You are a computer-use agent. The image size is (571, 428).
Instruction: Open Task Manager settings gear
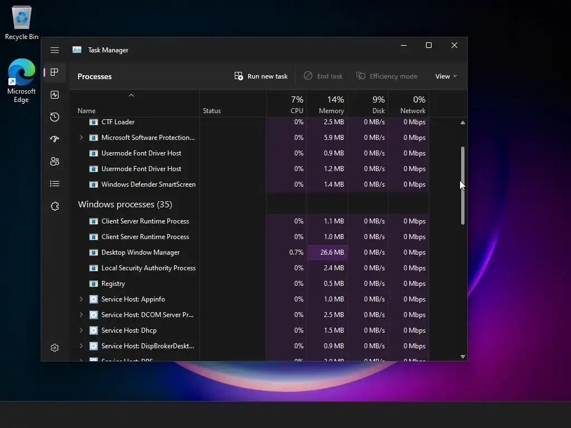click(x=55, y=348)
